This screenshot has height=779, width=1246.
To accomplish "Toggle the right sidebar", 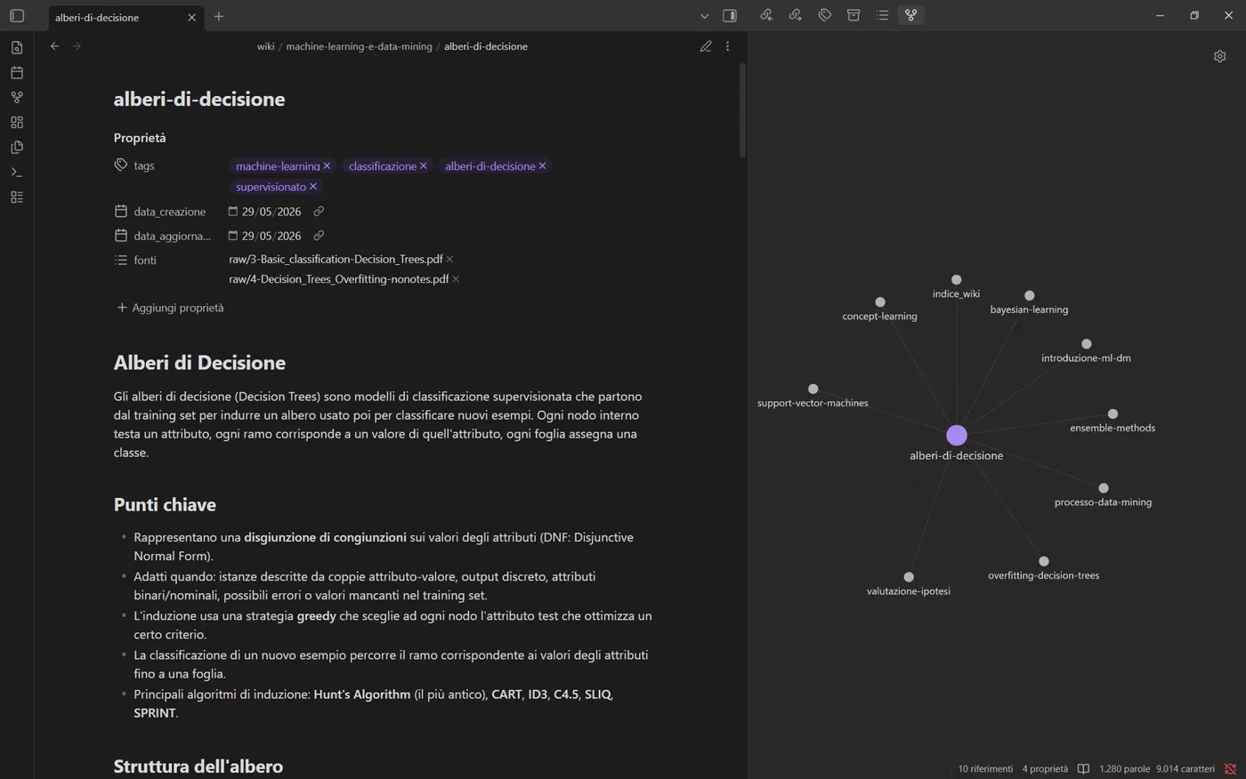I will (730, 16).
